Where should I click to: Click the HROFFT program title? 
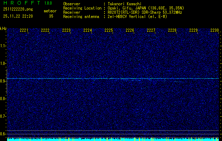(22, 3)
